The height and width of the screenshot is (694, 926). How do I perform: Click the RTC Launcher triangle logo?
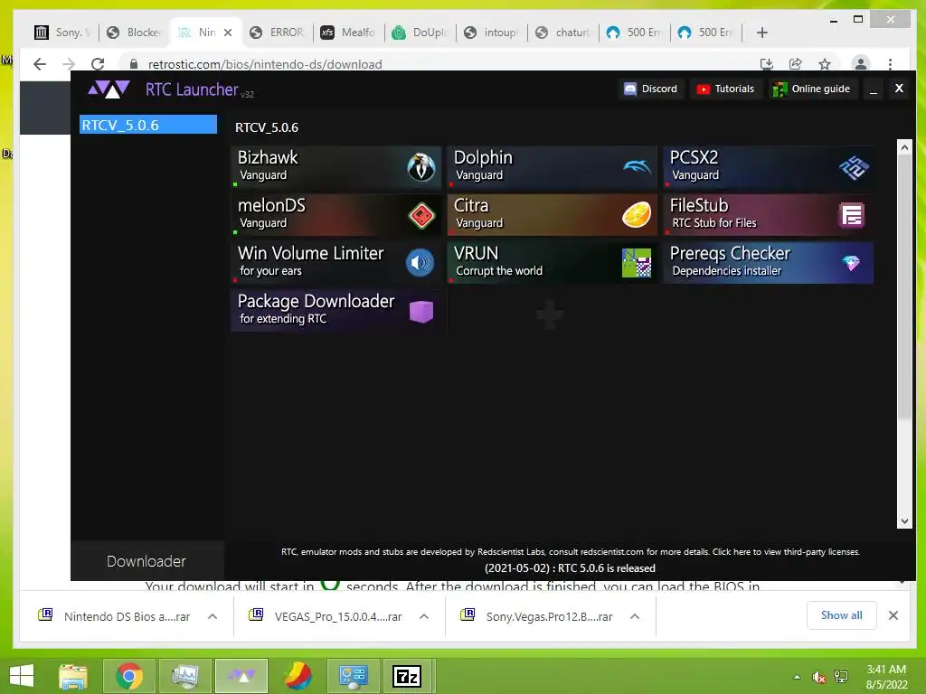109,89
